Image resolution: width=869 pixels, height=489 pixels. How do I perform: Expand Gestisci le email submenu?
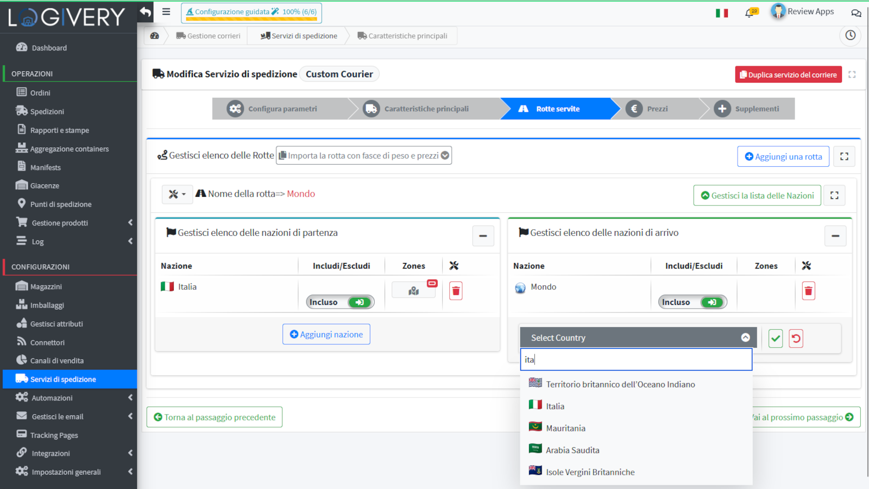click(x=130, y=416)
